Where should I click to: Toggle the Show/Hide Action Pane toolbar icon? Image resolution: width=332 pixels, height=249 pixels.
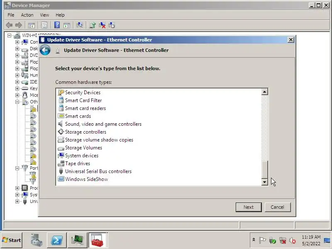[x=67, y=25]
